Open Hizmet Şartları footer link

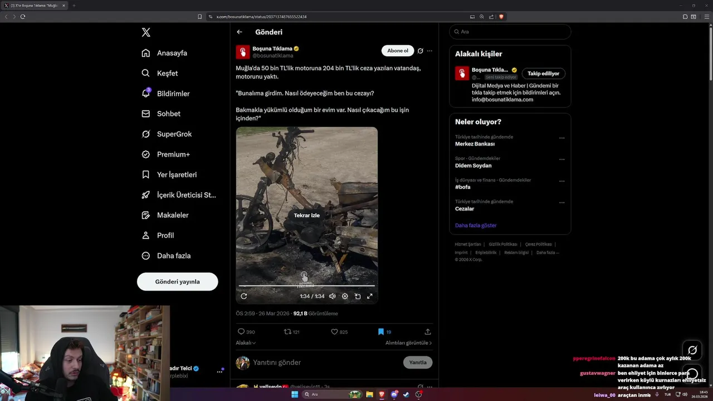pyautogui.click(x=468, y=244)
